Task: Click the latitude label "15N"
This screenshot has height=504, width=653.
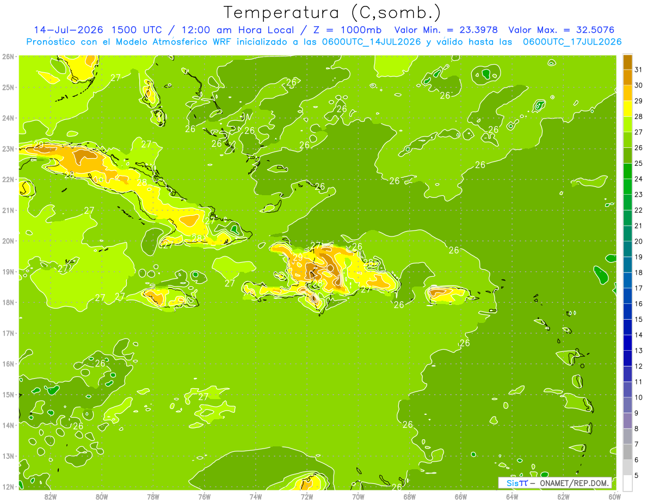Action: pyautogui.click(x=8, y=394)
